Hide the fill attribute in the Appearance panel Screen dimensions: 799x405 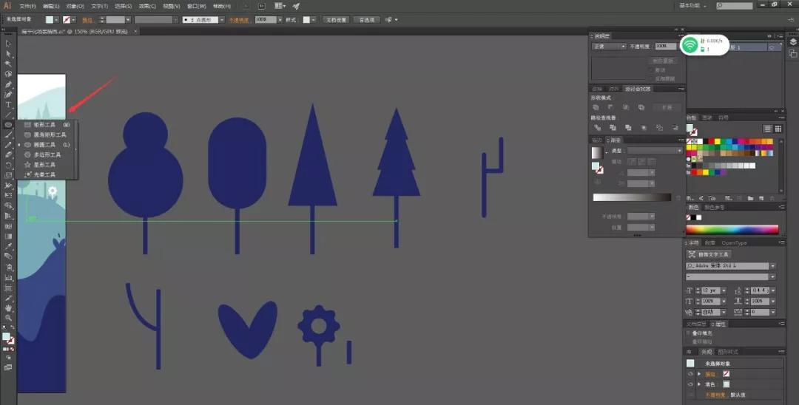pos(690,384)
